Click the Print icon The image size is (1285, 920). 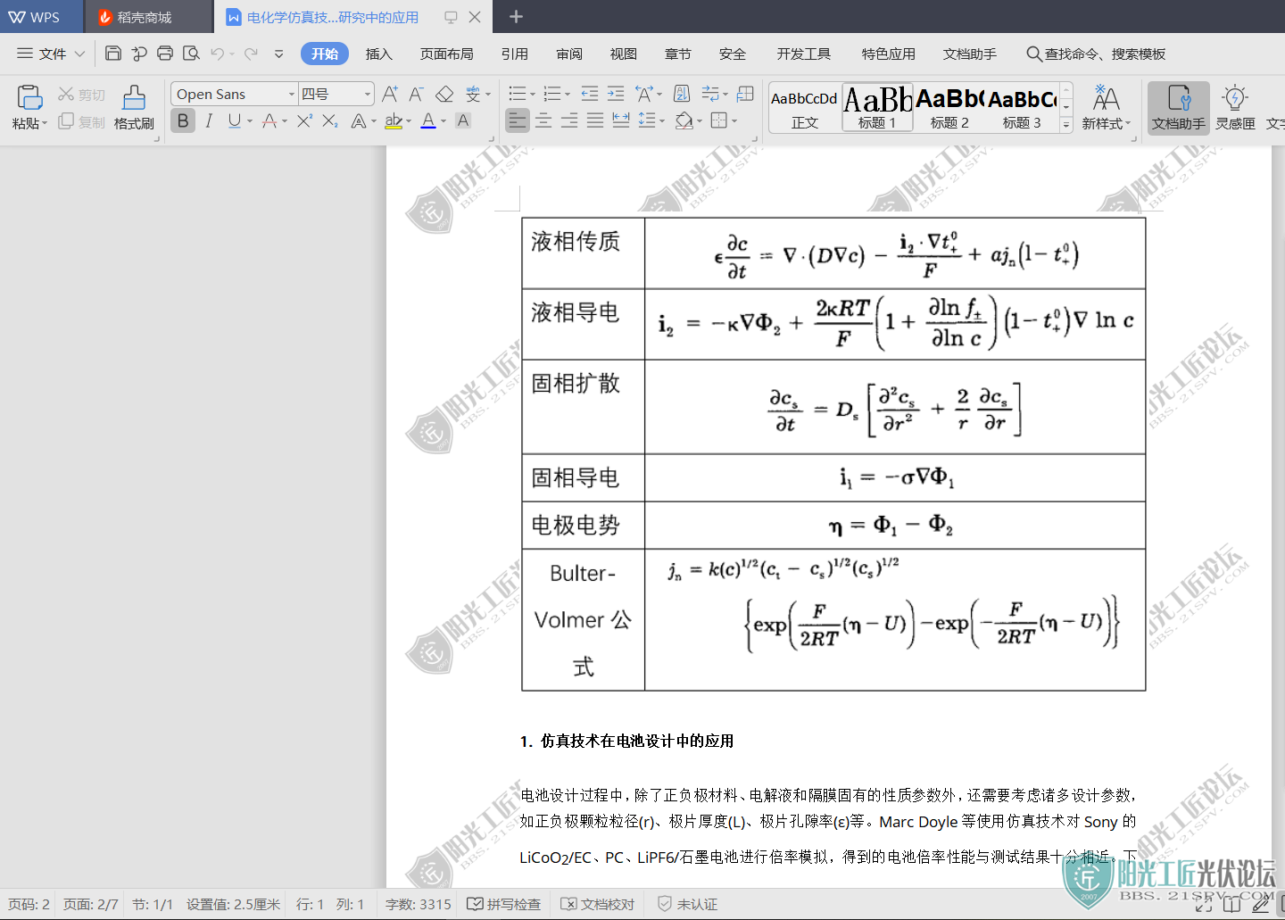click(x=165, y=54)
